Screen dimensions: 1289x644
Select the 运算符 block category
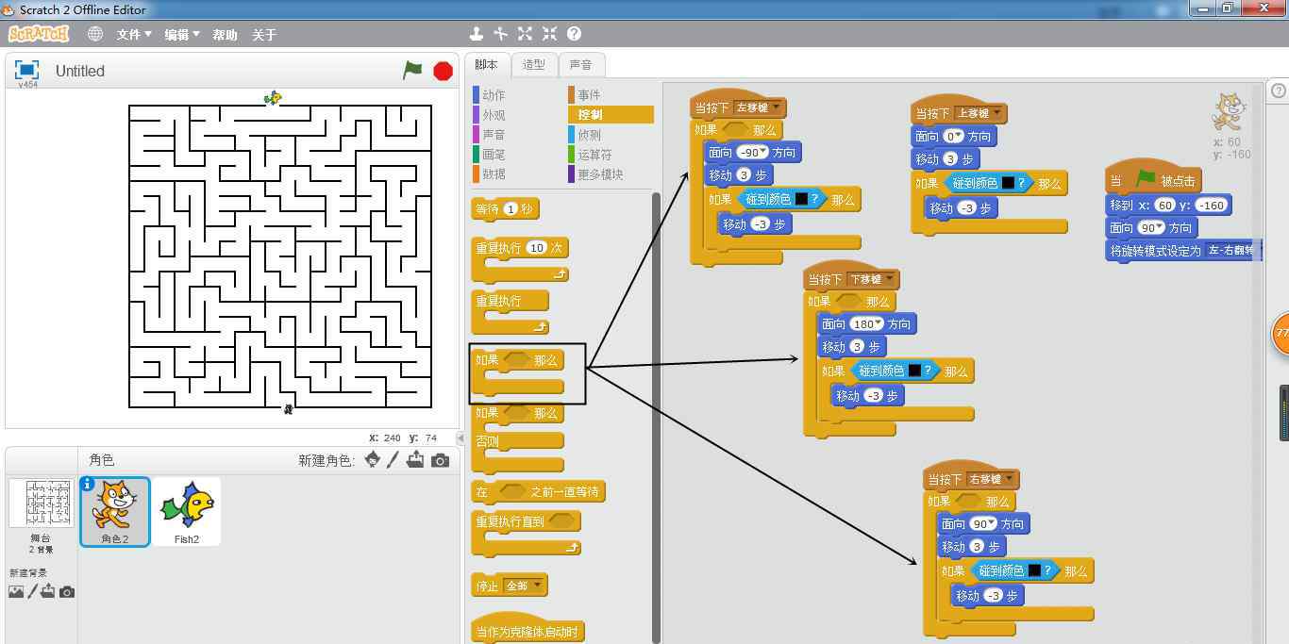pyautogui.click(x=594, y=155)
